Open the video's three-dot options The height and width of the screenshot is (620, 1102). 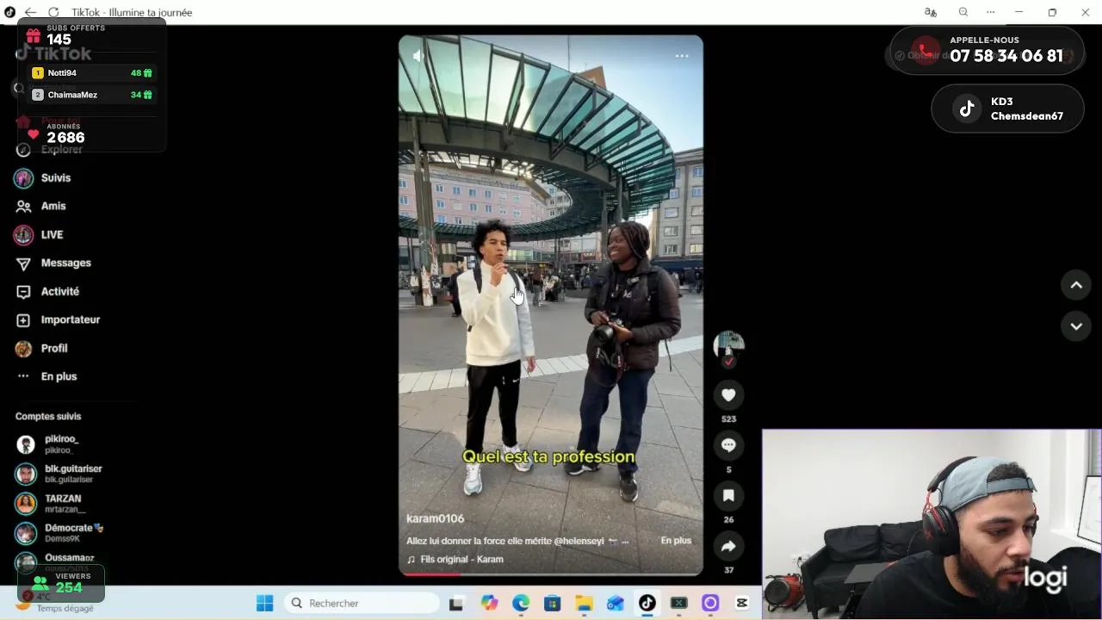[682, 56]
